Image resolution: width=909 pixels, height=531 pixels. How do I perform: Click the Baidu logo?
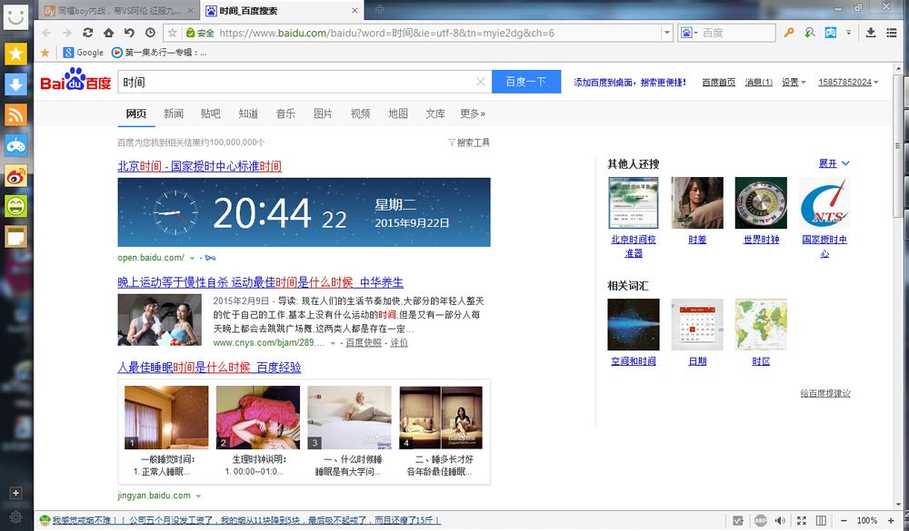click(75, 80)
